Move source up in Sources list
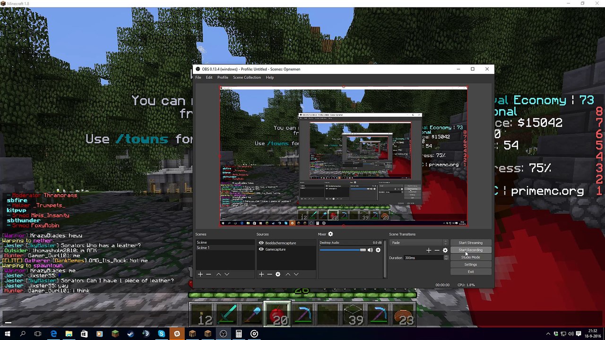 pyautogui.click(x=287, y=274)
